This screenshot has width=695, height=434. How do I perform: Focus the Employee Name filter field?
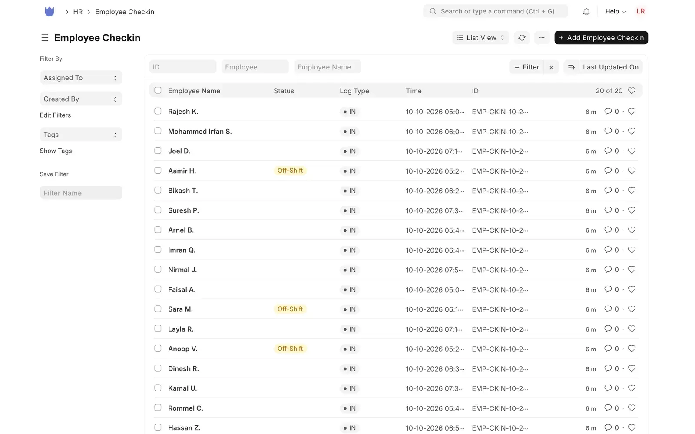[328, 67]
